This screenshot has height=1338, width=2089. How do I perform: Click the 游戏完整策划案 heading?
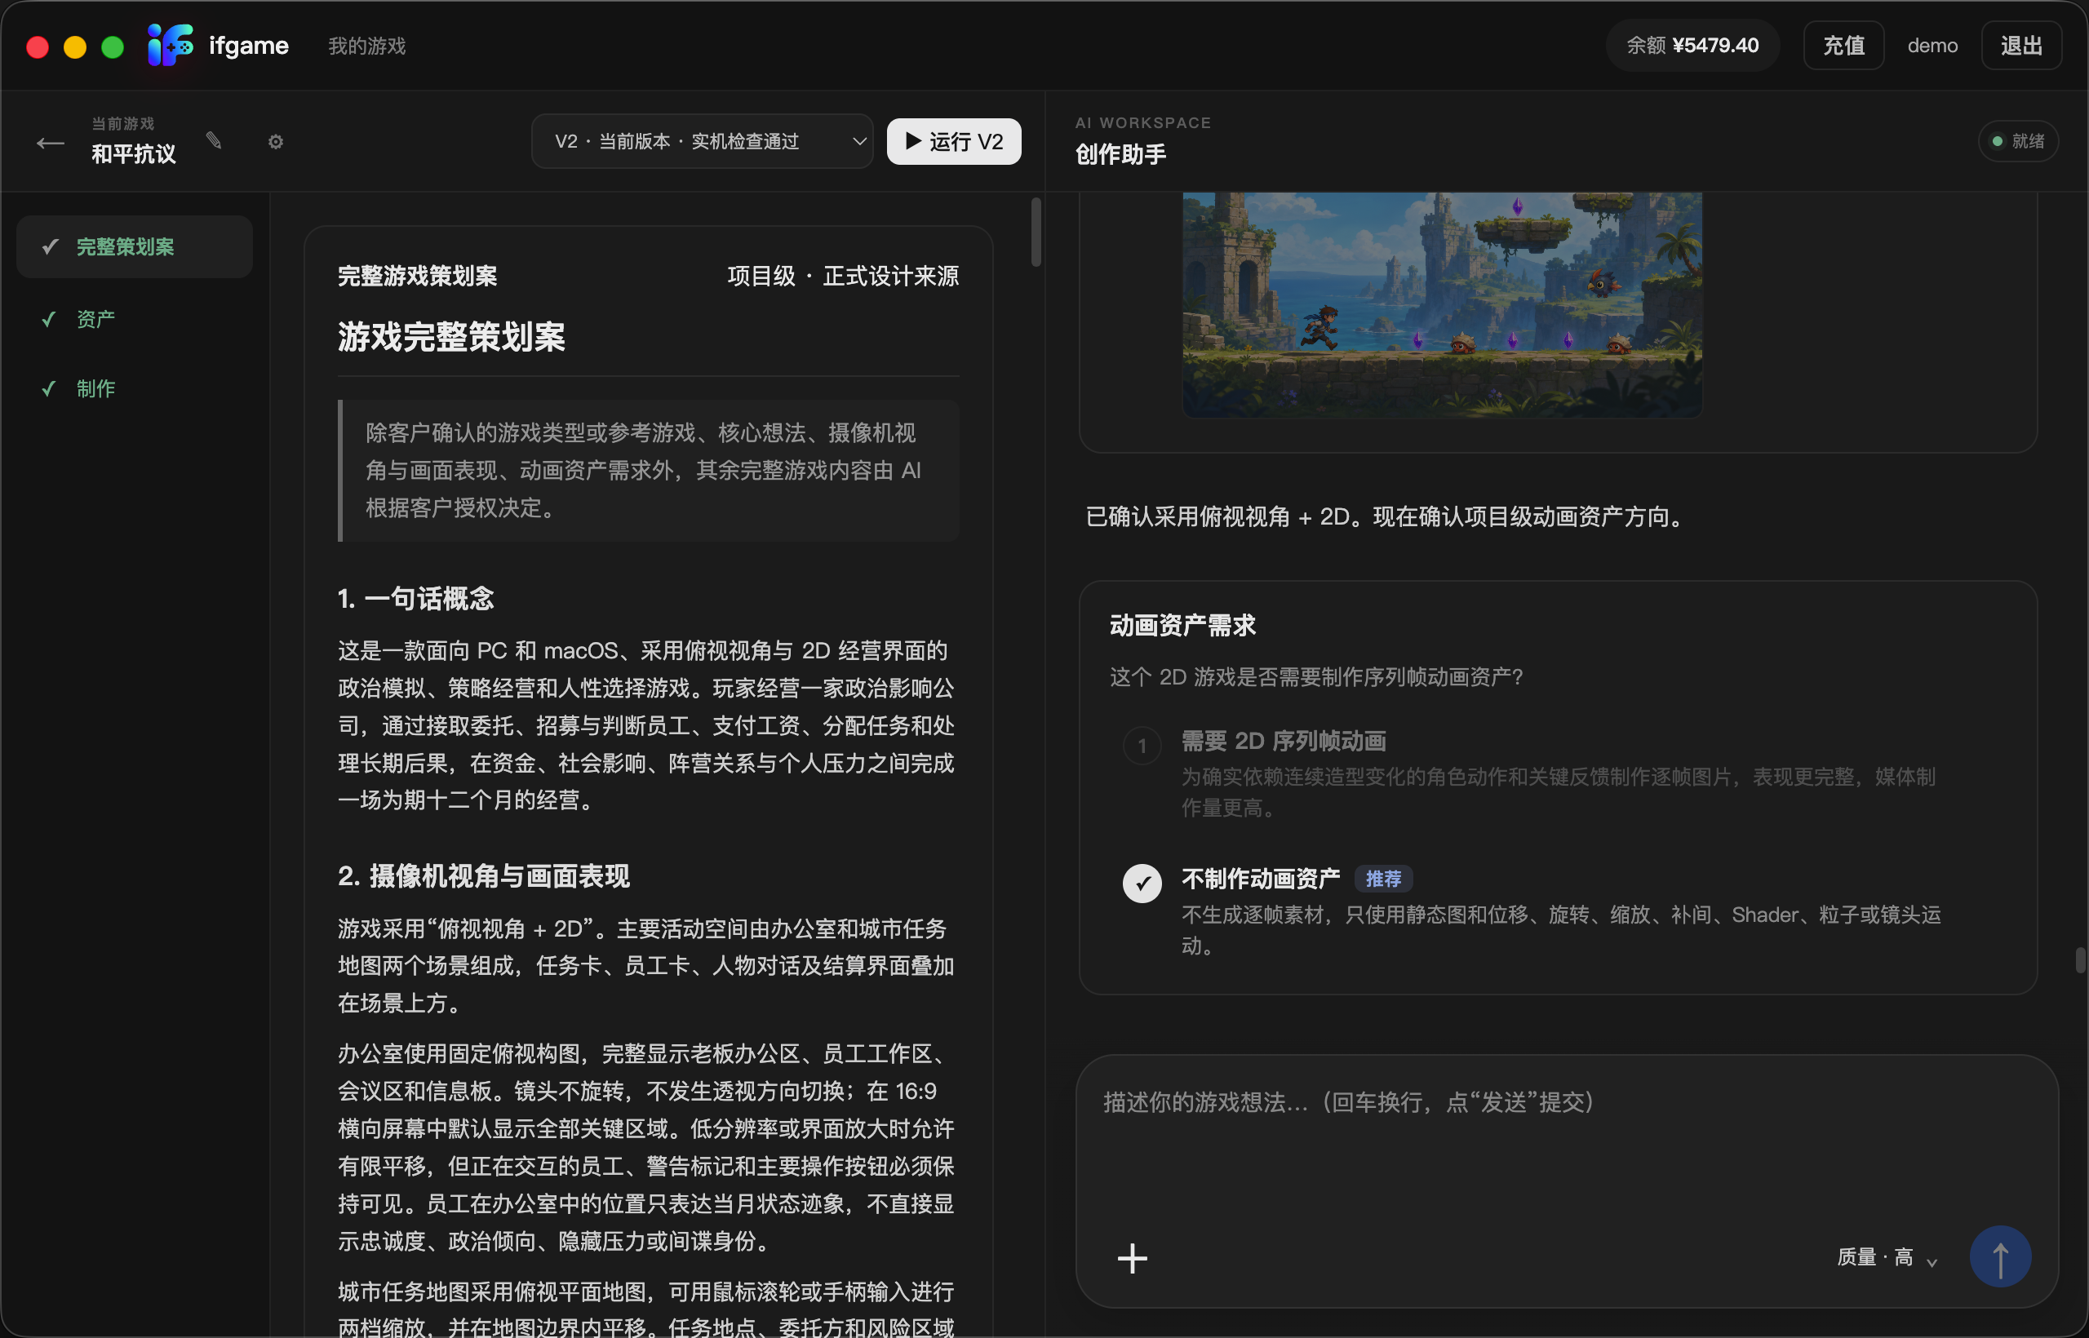[x=451, y=337]
